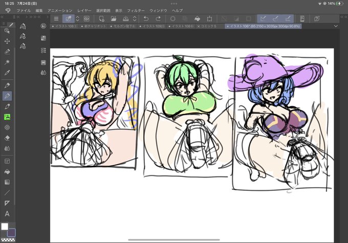Open the ファイル menu

[24, 10]
